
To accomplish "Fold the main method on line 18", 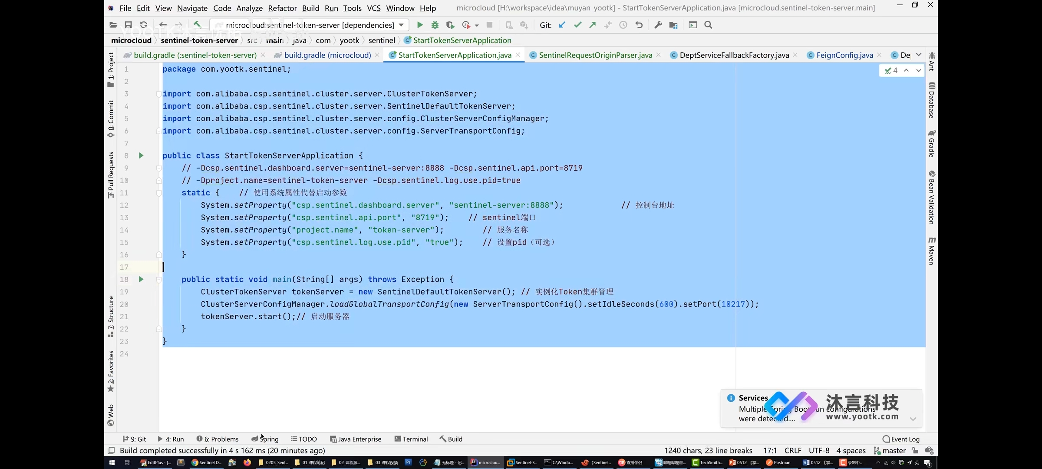I will [x=159, y=280].
